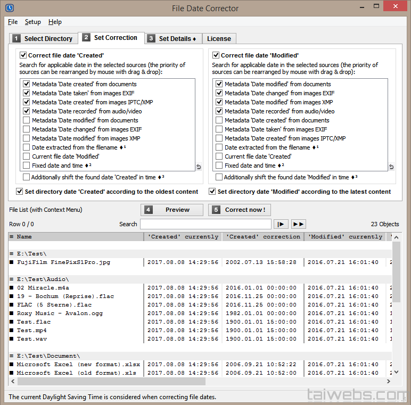The height and width of the screenshot is (405, 411).
Task: Click the bullet icon beside FujiFilm FinePixS1Pro.jpg
Action: [11, 262]
